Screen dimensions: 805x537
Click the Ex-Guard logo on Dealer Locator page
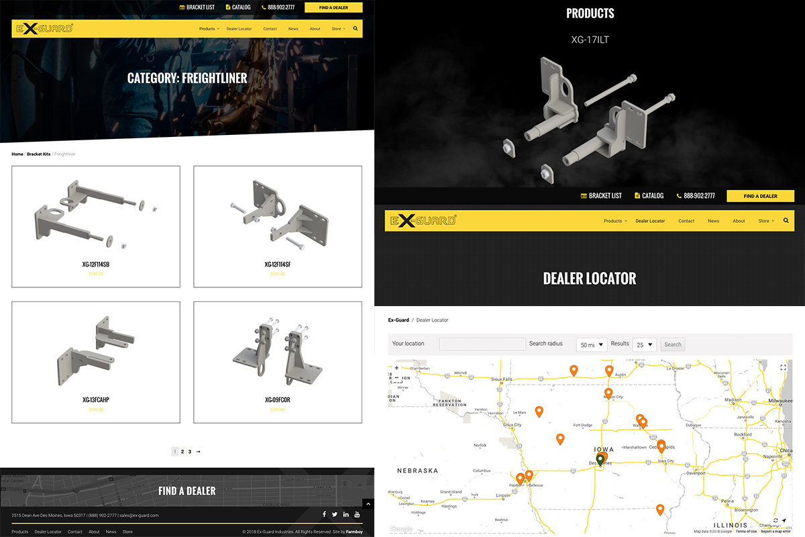pyautogui.click(x=423, y=220)
